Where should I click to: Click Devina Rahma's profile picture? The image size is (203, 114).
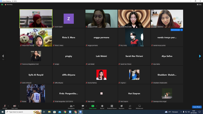(x=101, y=75)
